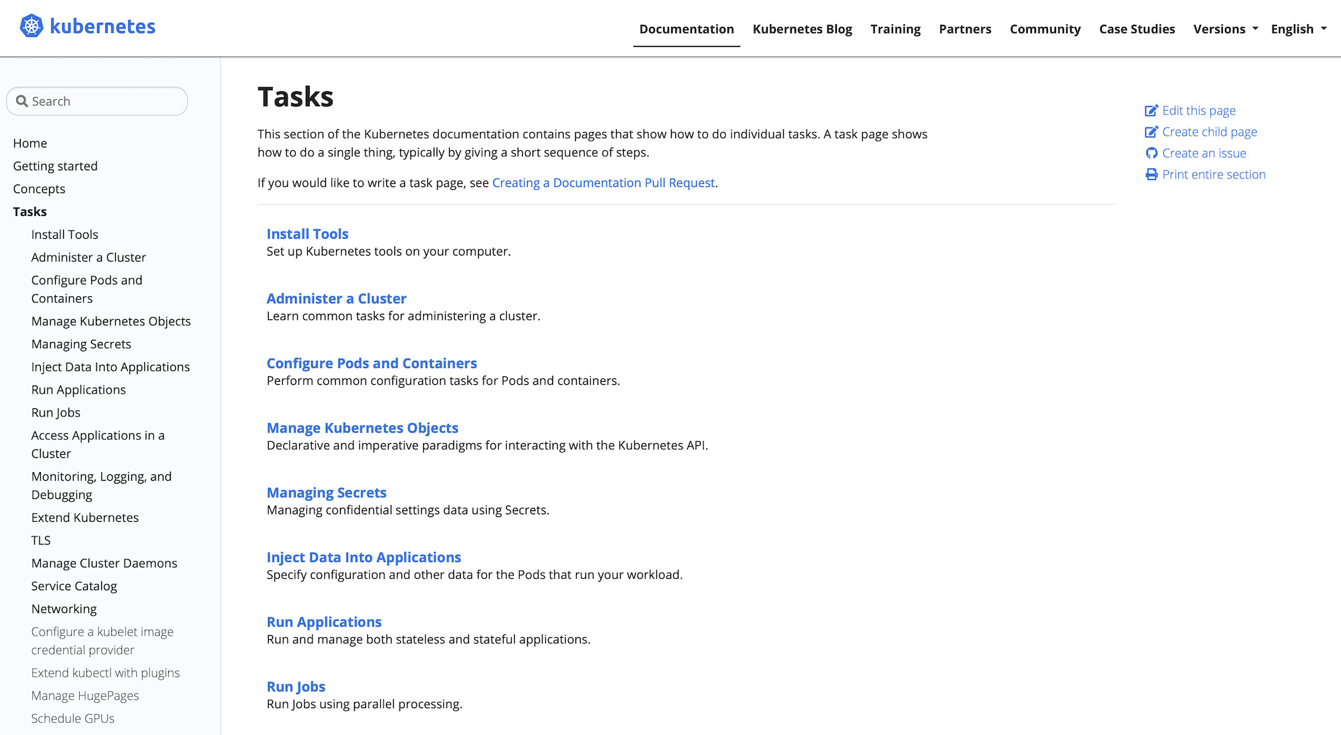Expand Administer a Cluster in the sidebar
Viewport: 1341px width, 735px height.
(89, 258)
